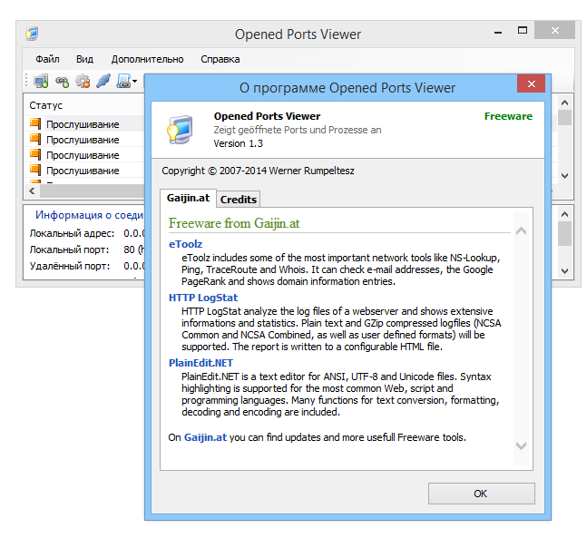The image size is (587, 538).
Task: Click the chain link with plus icon
Action: 62,82
